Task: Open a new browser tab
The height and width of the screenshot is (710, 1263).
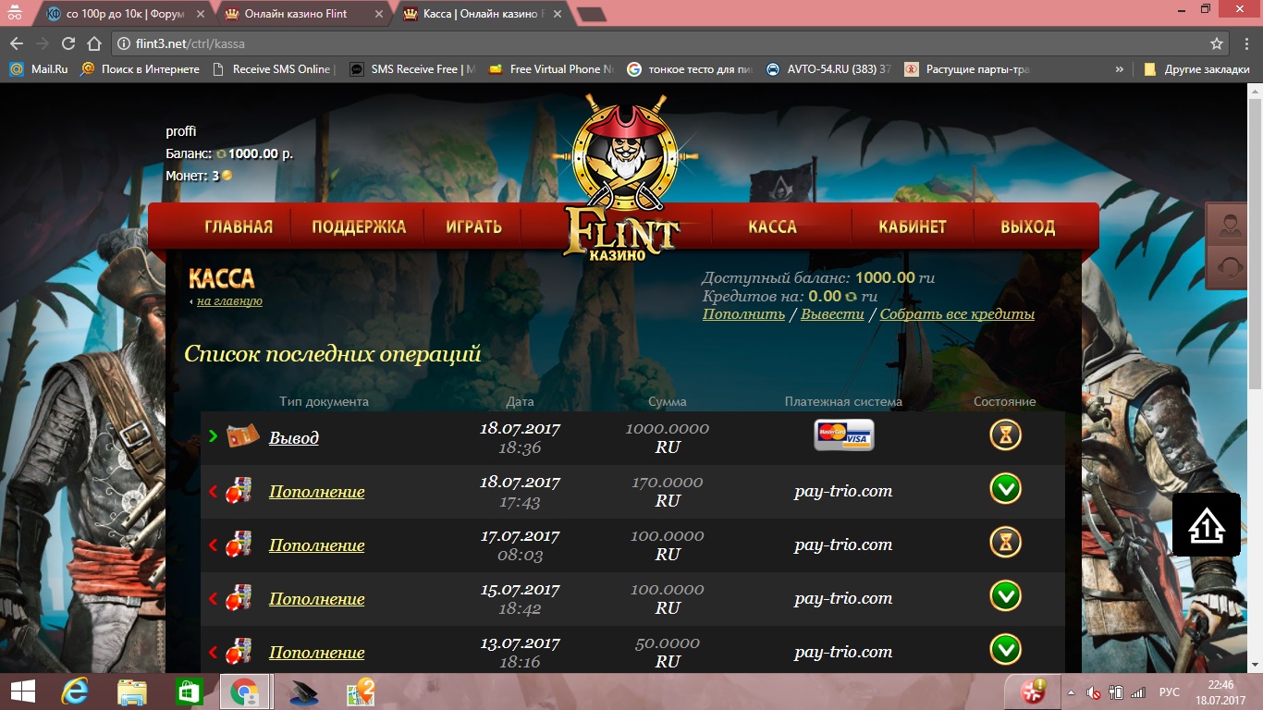Action: tap(592, 14)
